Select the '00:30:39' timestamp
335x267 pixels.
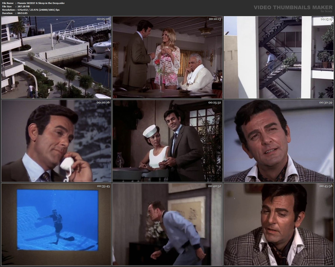(x=326, y=102)
